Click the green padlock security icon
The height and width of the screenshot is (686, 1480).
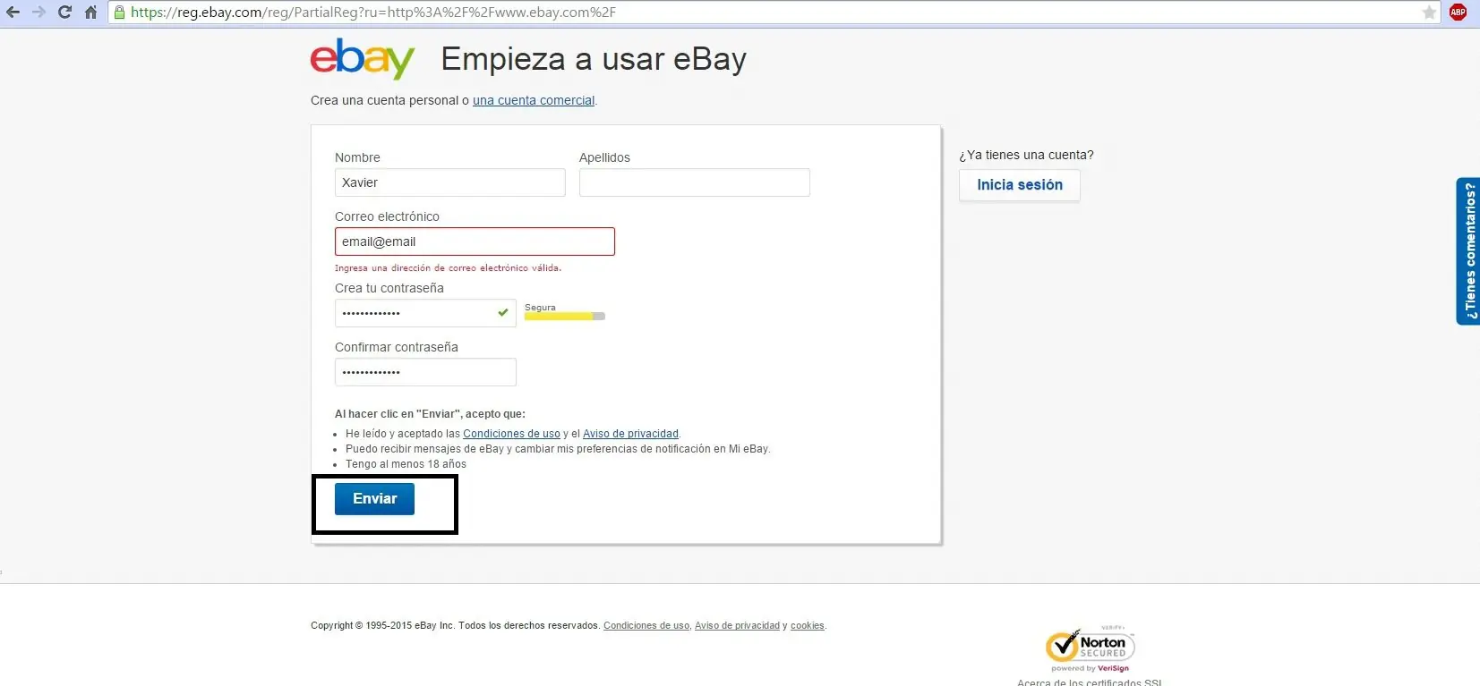pos(119,13)
